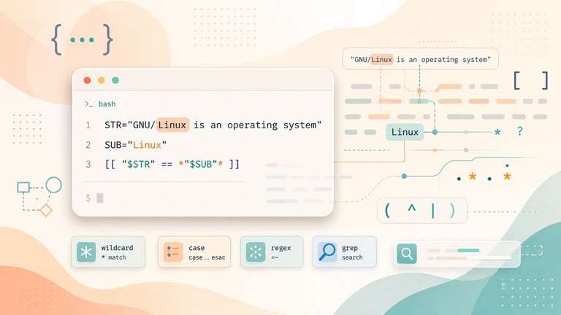Image resolution: width=561 pixels, height=315 pixels.
Task: Click the orange Linux value on line 2
Action: coord(148,145)
